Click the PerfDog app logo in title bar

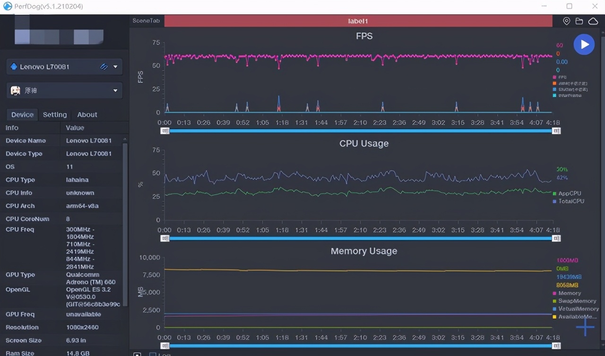[x=7, y=7]
